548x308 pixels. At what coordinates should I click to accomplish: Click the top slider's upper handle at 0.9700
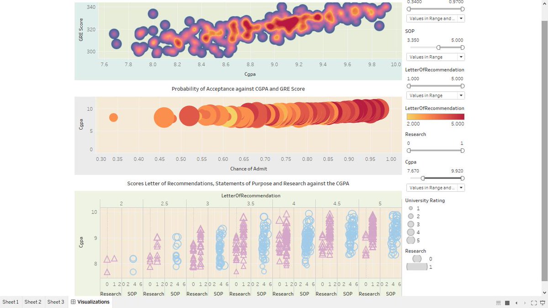(463, 9)
